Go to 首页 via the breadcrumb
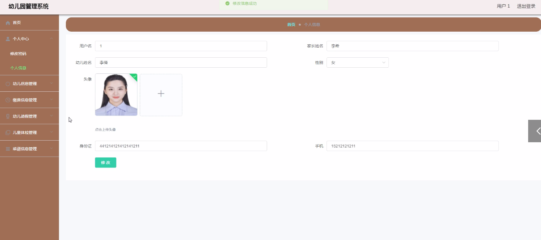Image resolution: width=541 pixels, height=240 pixels. (291, 24)
